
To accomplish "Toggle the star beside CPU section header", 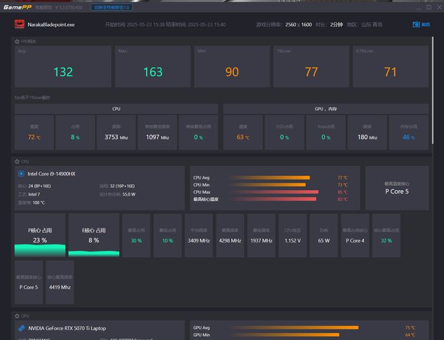I will point(17,161).
